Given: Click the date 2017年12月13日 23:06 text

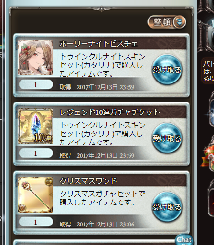Looking at the screenshot, I should pyautogui.click(x=106, y=225).
